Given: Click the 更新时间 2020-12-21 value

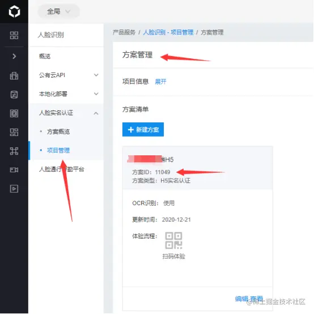Looking at the screenshot, I should [x=176, y=220].
